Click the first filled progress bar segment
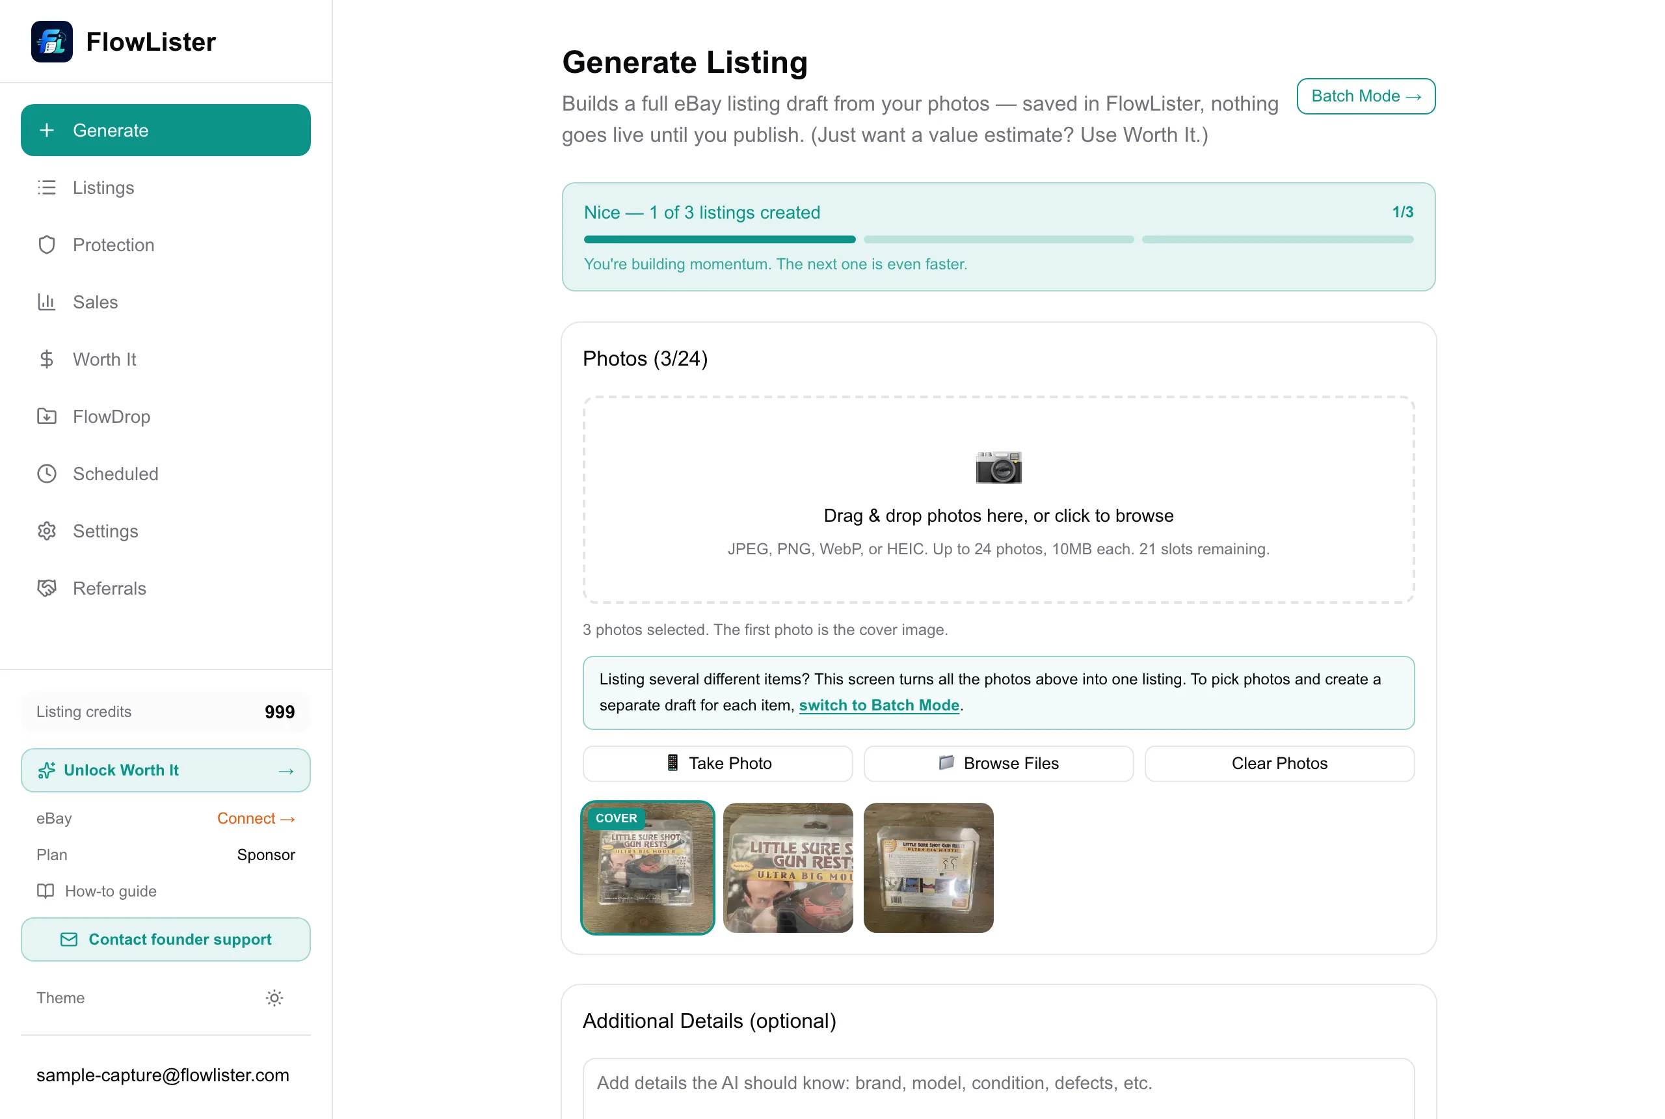 click(719, 239)
